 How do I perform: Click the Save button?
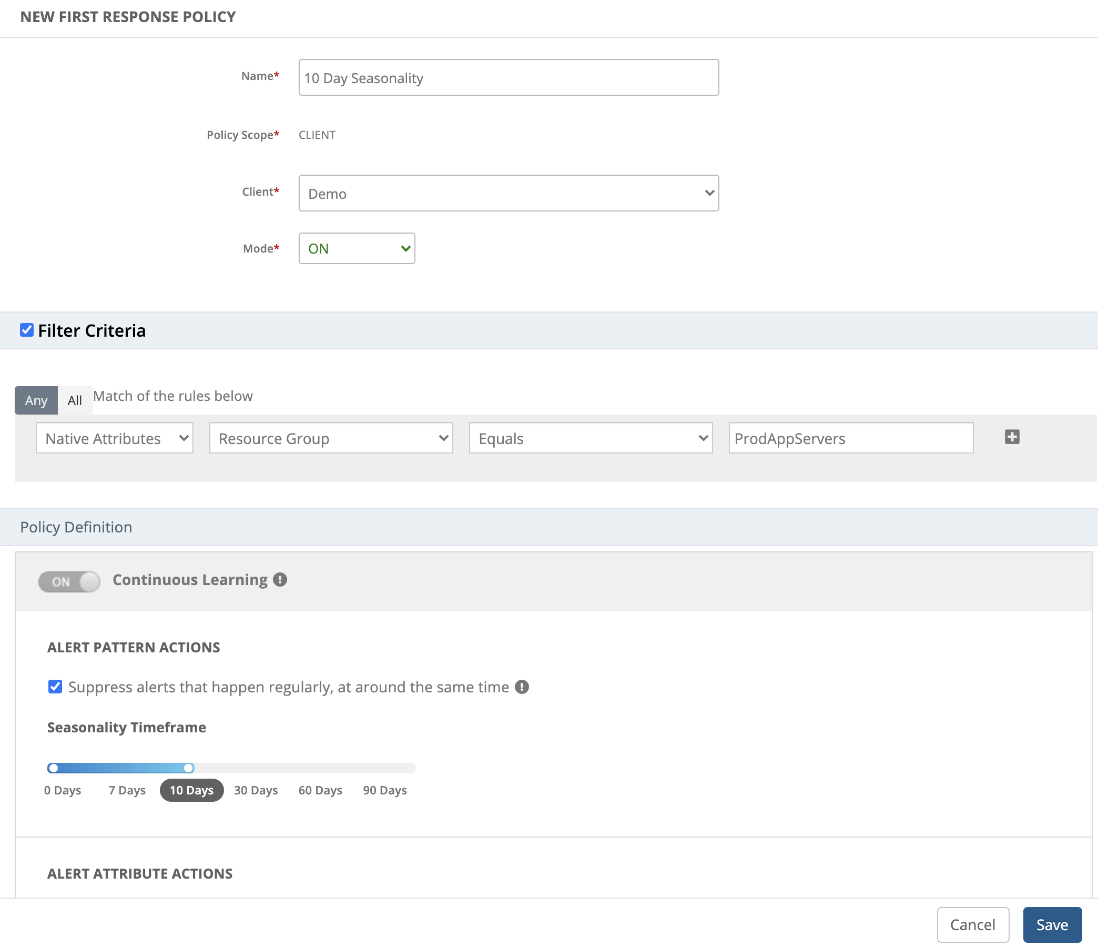[x=1052, y=924]
